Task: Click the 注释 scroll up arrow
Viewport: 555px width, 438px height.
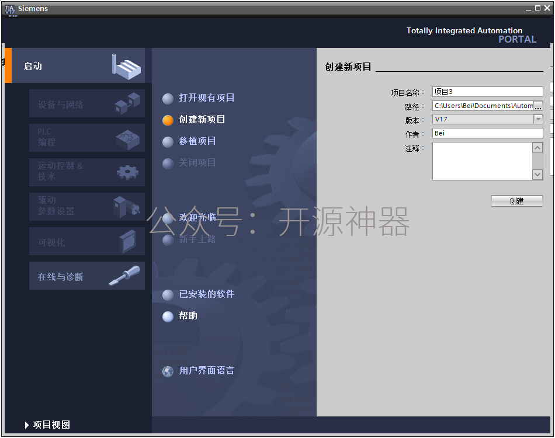Action: click(537, 148)
